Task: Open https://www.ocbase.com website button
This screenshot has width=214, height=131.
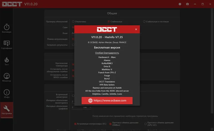Action: [x=107, y=101]
